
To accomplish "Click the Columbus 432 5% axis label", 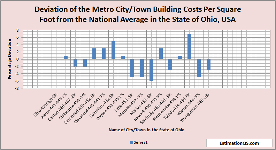I will [102, 105].
